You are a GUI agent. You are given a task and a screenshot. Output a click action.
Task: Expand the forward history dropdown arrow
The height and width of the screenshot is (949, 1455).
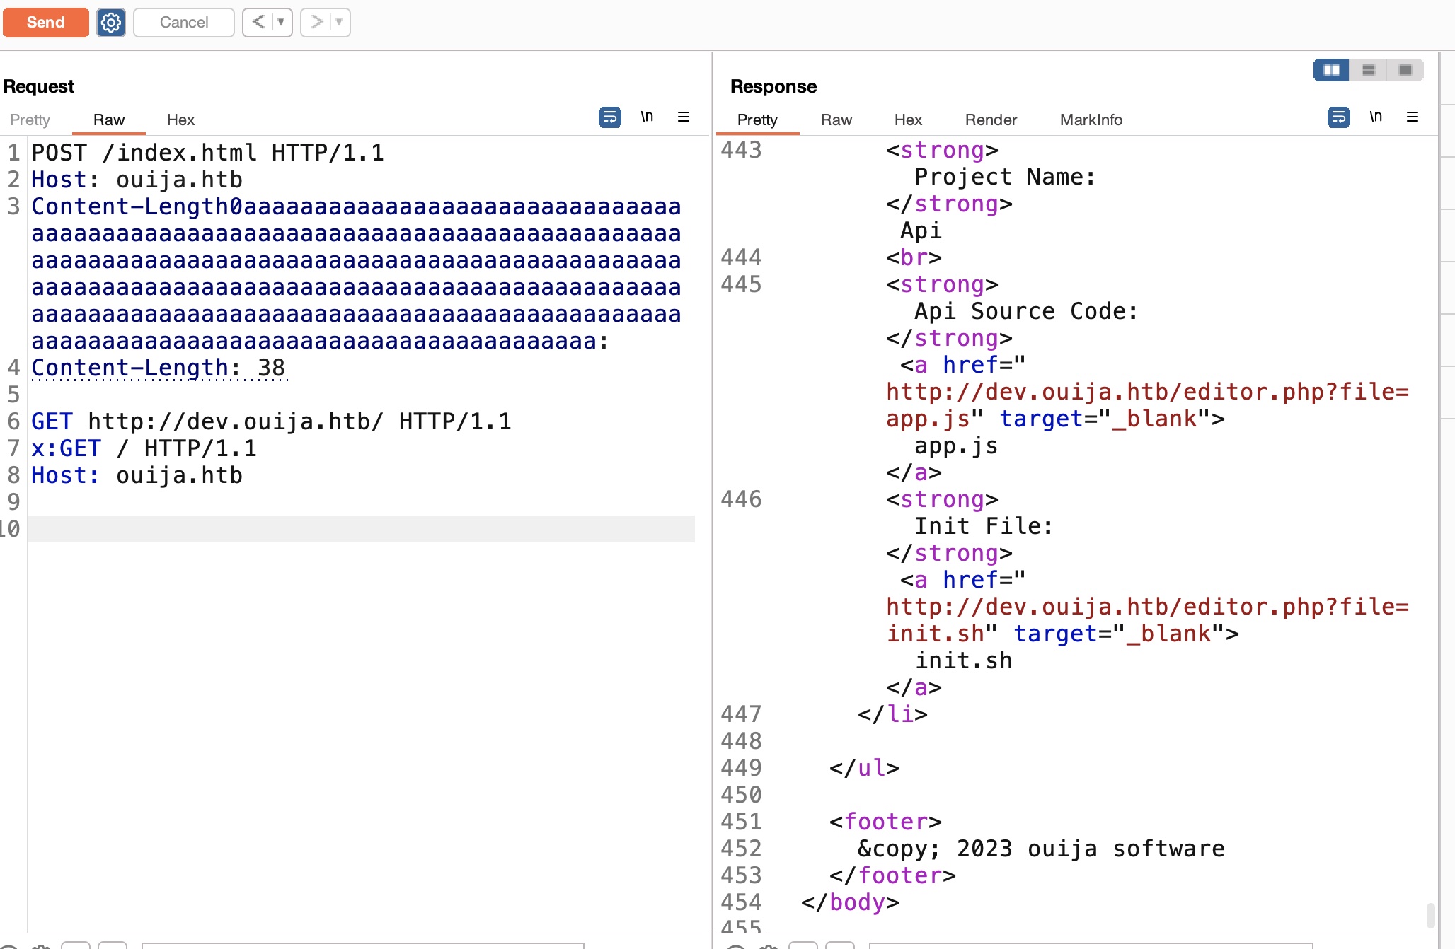[340, 22]
